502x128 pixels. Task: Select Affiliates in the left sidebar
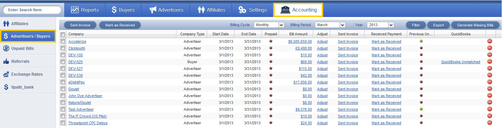[28, 24]
